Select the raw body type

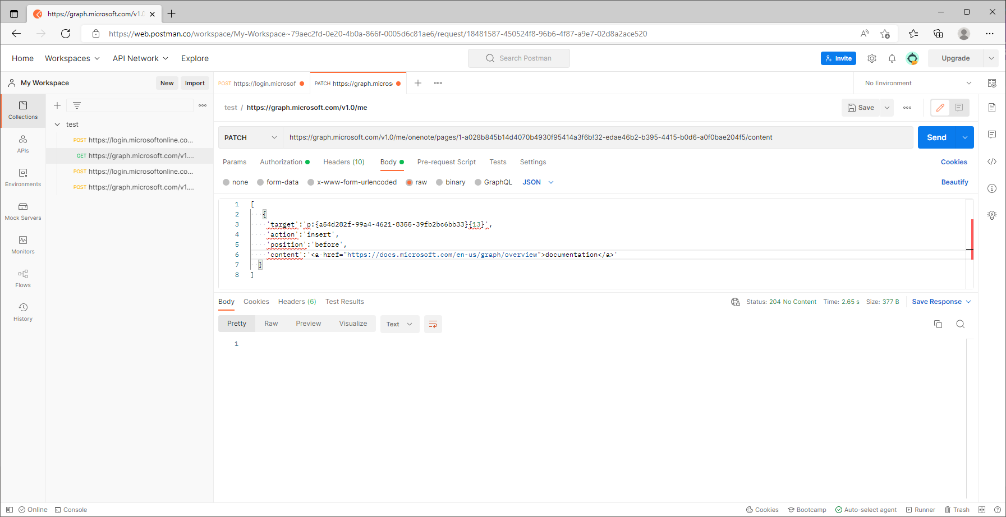416,182
